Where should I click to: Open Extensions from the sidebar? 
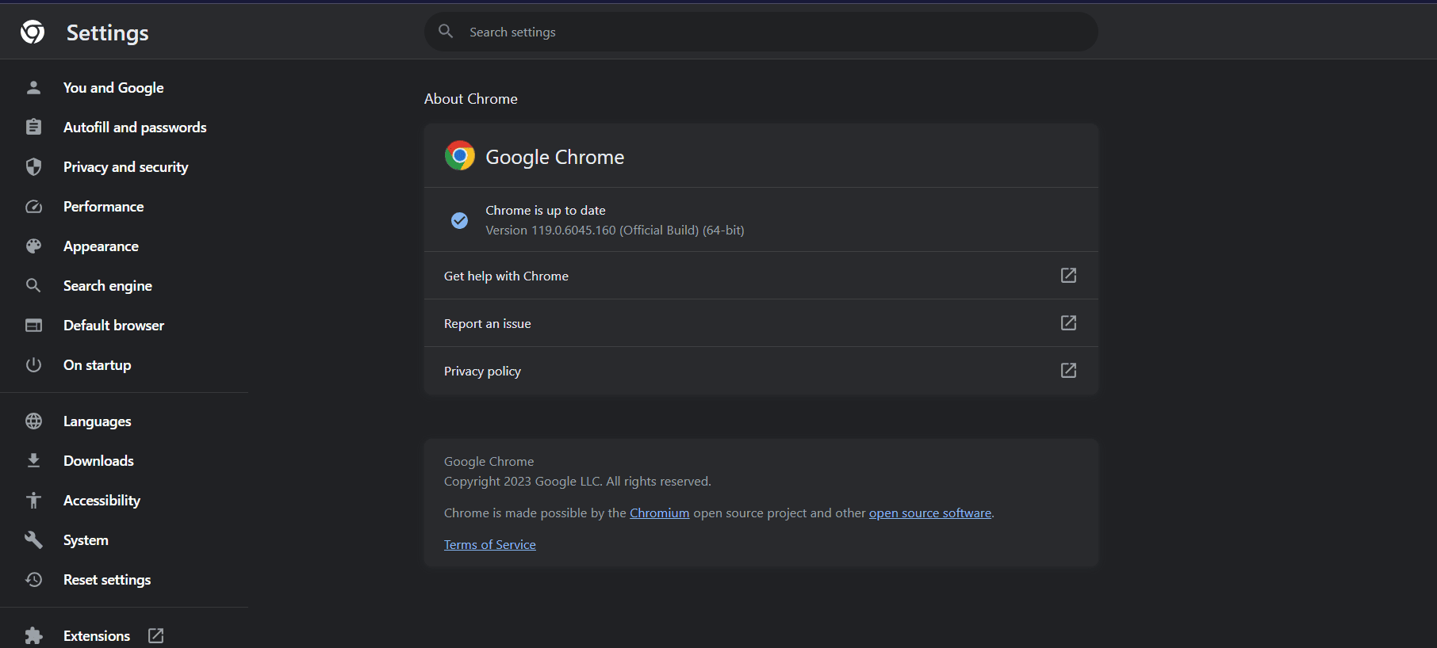[x=97, y=636]
